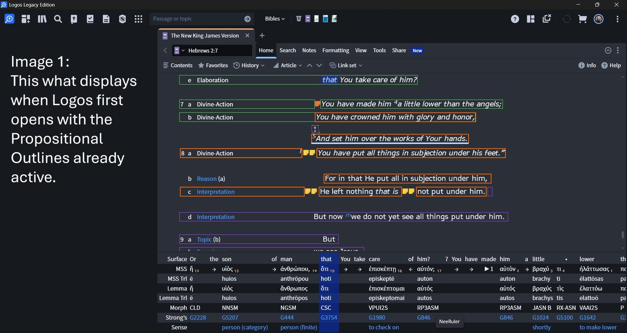Click the Morph code VPUI2S

pyautogui.click(x=378, y=308)
